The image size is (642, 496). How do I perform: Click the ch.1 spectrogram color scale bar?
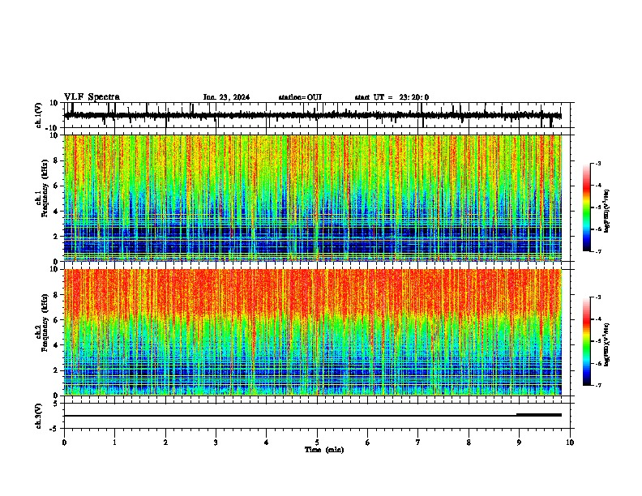click(586, 207)
